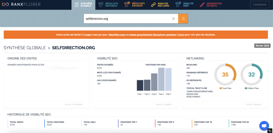Screen dimensions: 273x133
Task: Open the Analyse SERP tab
Action: [x=184, y=5]
